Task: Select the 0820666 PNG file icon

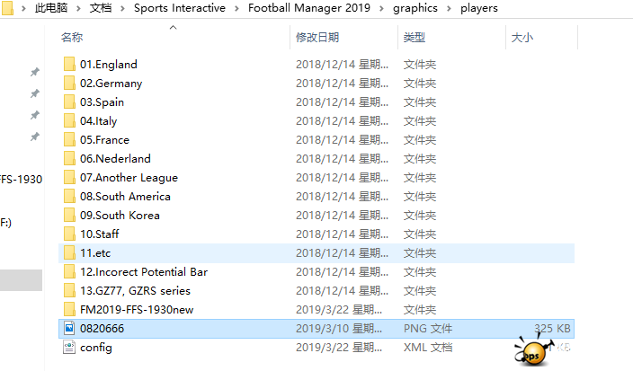Action: click(70, 329)
